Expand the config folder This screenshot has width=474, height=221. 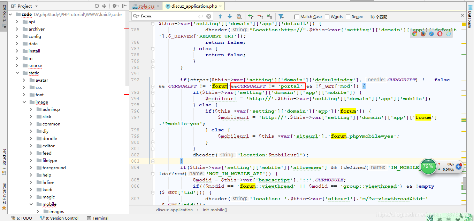[x=17, y=36]
